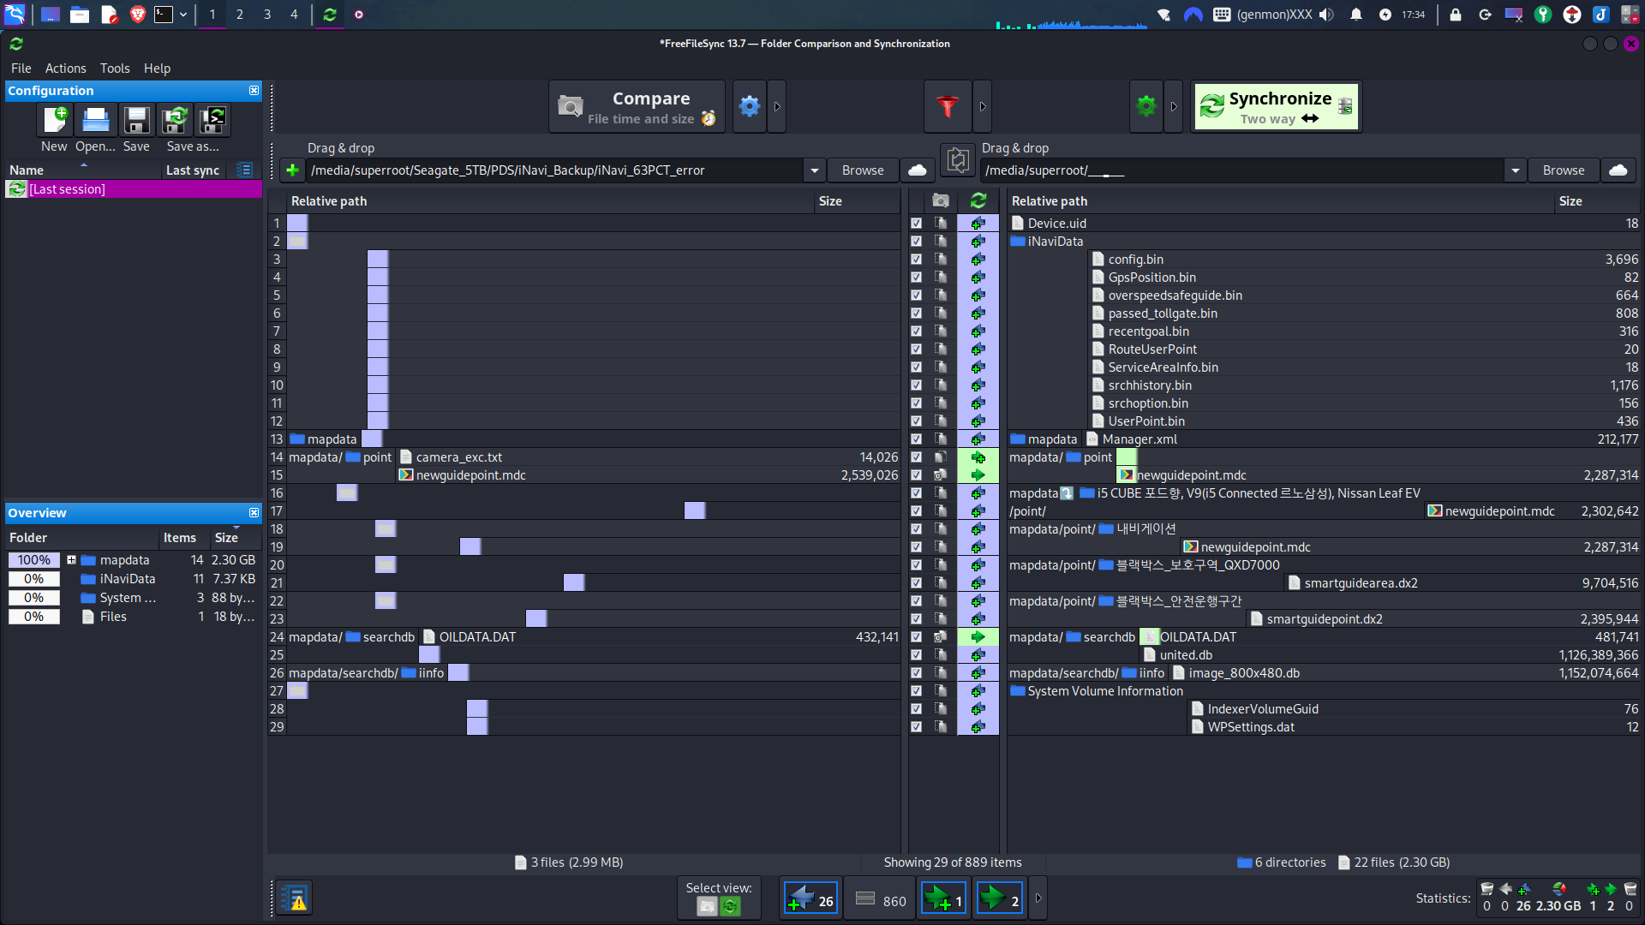Open the red filter funnel settings
The width and height of the screenshot is (1645, 925).
pyautogui.click(x=947, y=106)
